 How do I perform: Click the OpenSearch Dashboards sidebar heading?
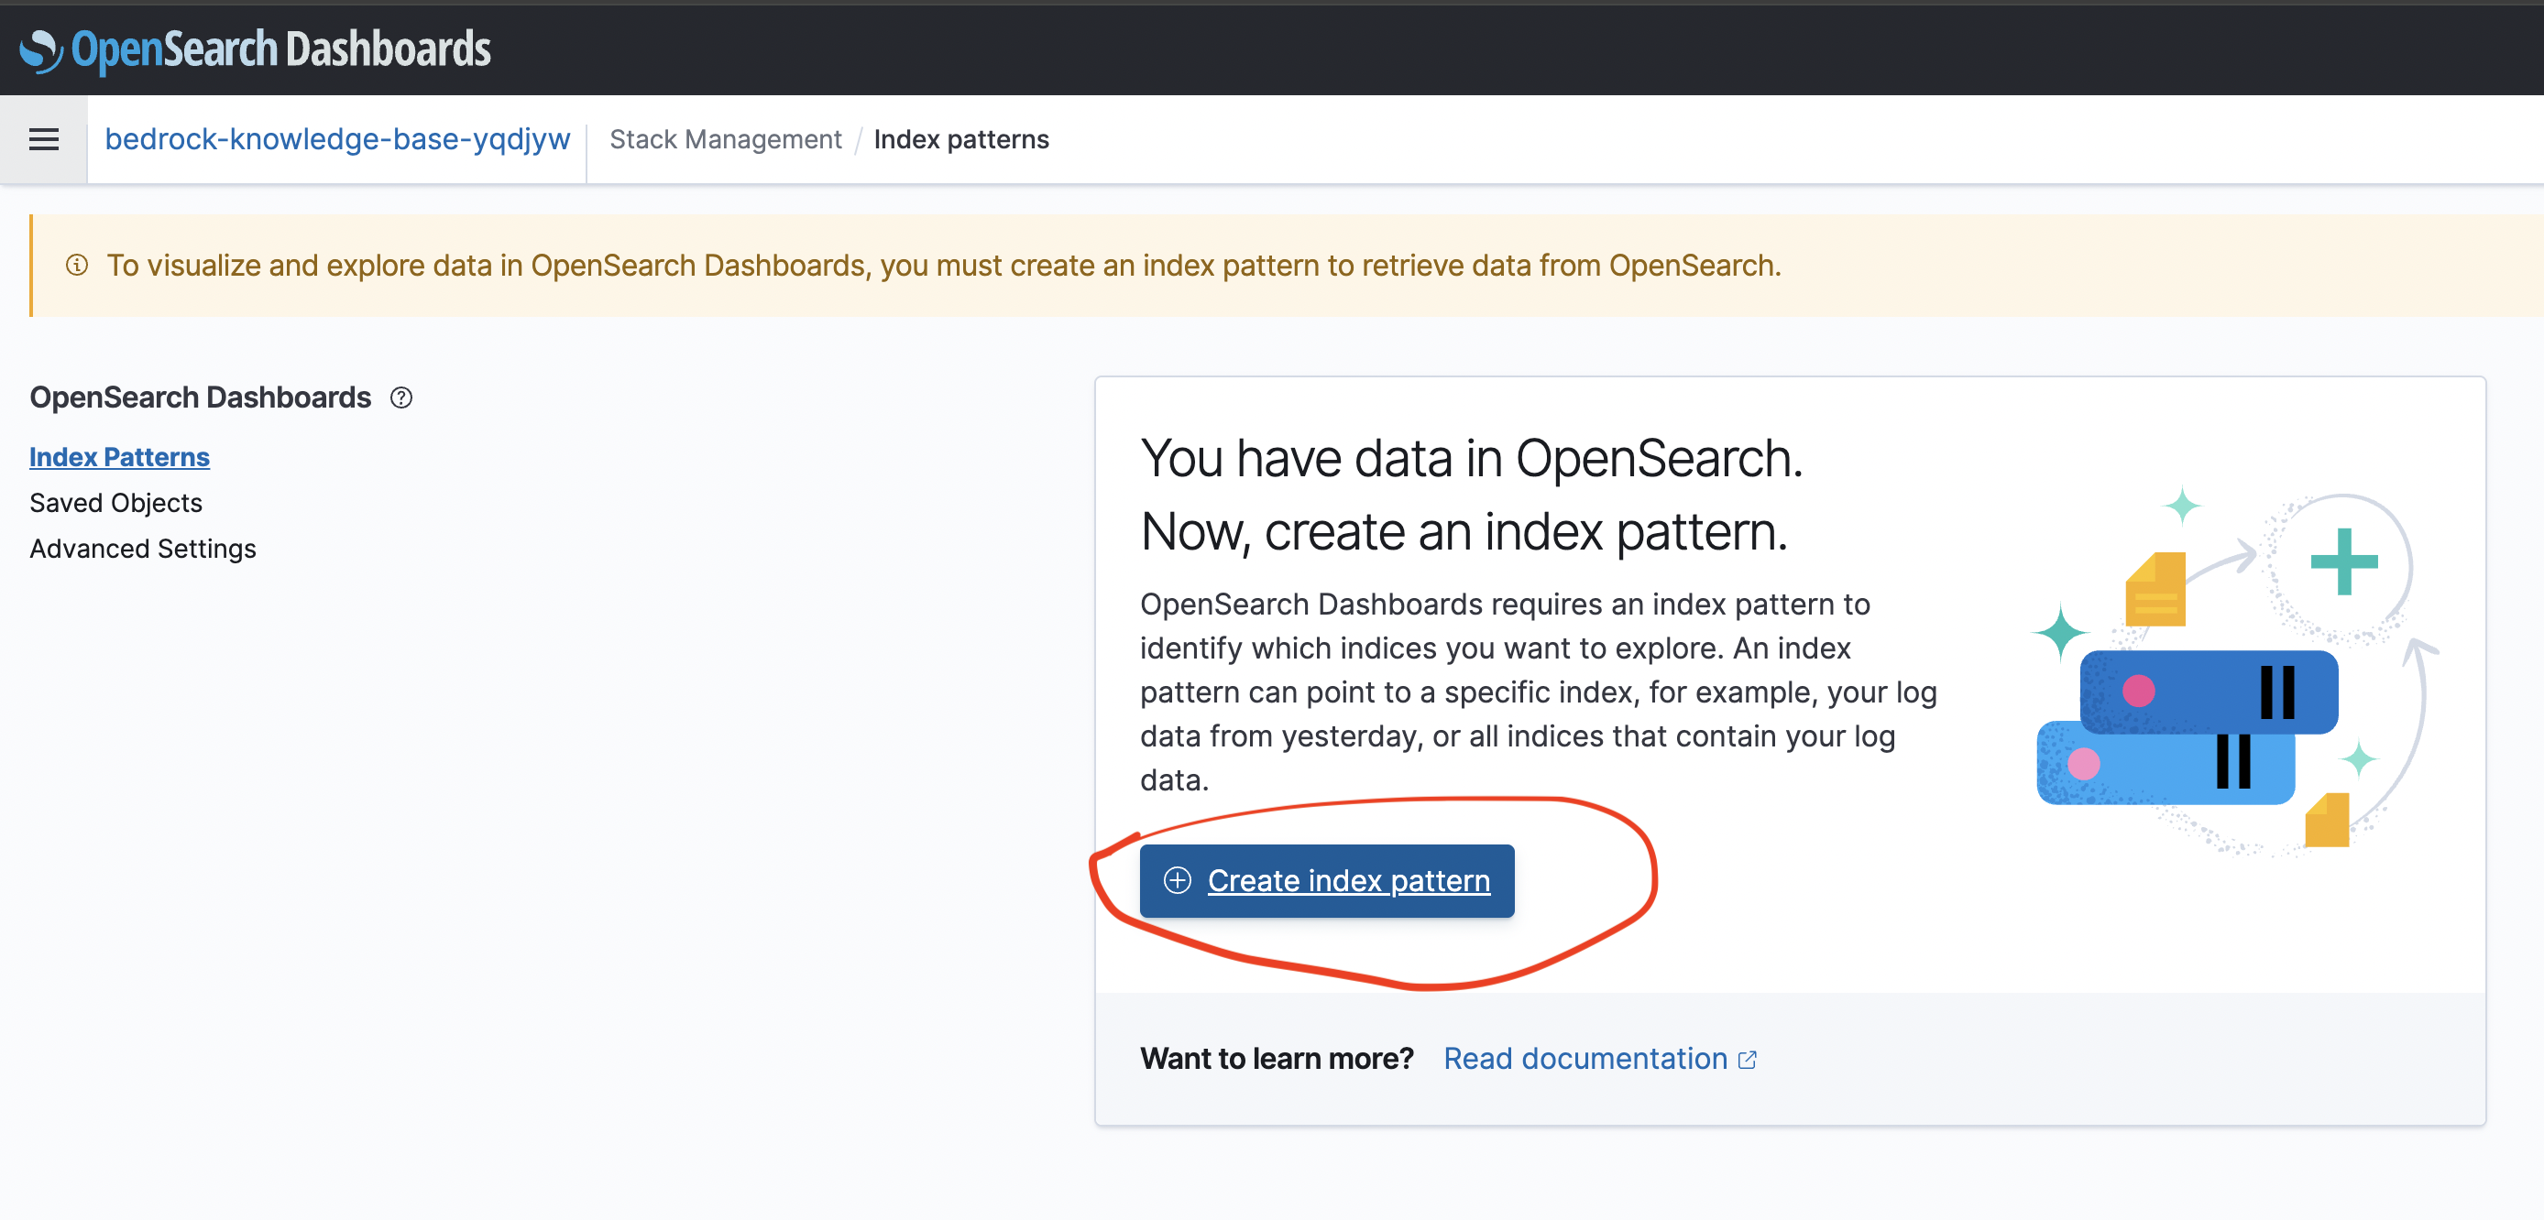tap(201, 398)
